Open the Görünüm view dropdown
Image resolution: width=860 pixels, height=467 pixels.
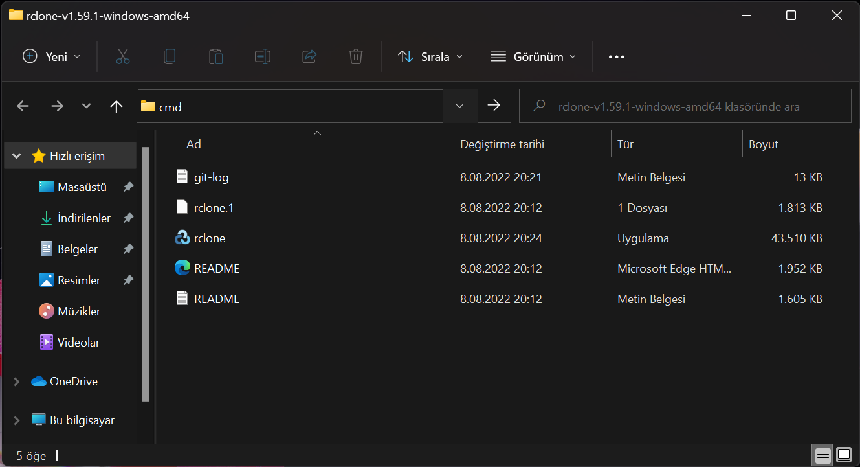[533, 56]
